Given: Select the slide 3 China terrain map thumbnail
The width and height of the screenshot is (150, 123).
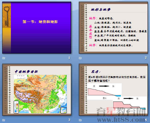Looking at the screenshot, I should tap(37, 90).
